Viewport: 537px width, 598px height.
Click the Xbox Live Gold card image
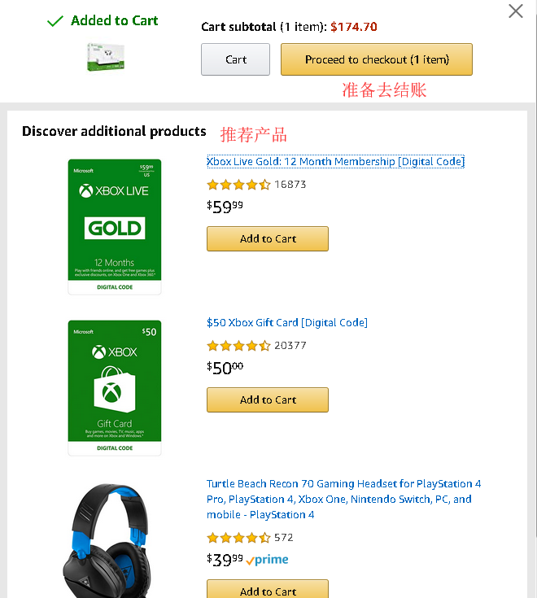[115, 226]
